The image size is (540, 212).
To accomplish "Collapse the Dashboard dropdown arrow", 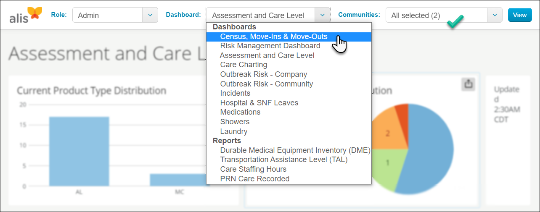I will pyautogui.click(x=322, y=15).
